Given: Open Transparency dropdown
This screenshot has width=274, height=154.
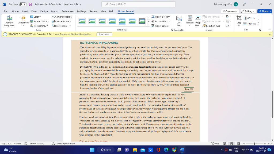Looking at the screenshot, I should point(39,26).
